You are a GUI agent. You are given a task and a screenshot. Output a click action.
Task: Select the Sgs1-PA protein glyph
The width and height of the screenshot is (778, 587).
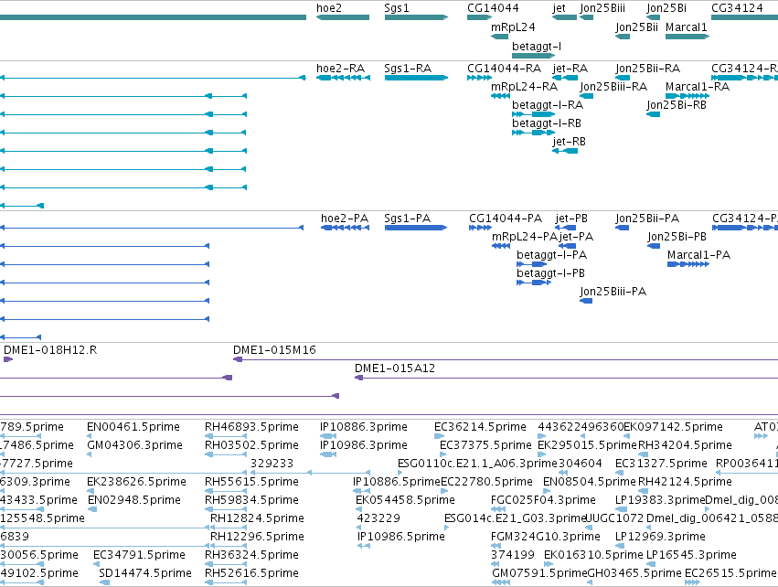click(x=416, y=228)
